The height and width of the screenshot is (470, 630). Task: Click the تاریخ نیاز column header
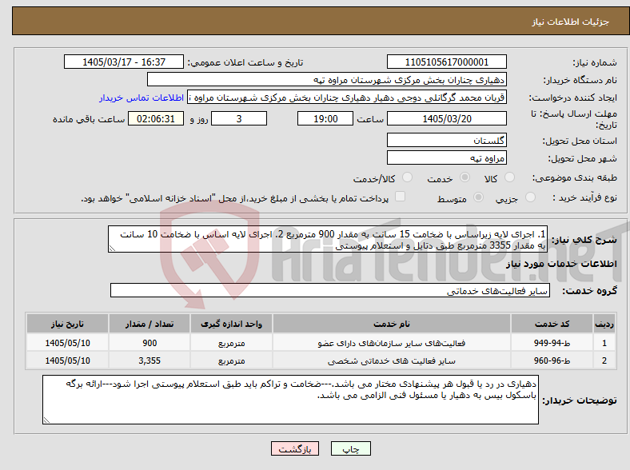pyautogui.click(x=67, y=324)
